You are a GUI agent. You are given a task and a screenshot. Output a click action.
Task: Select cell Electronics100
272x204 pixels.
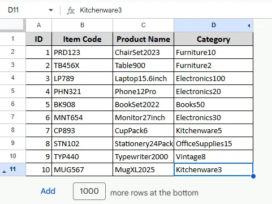pos(214,78)
